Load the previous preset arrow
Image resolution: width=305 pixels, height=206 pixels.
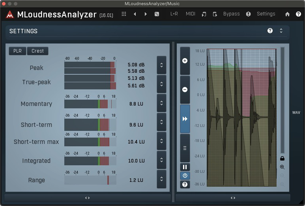tap(135, 14)
